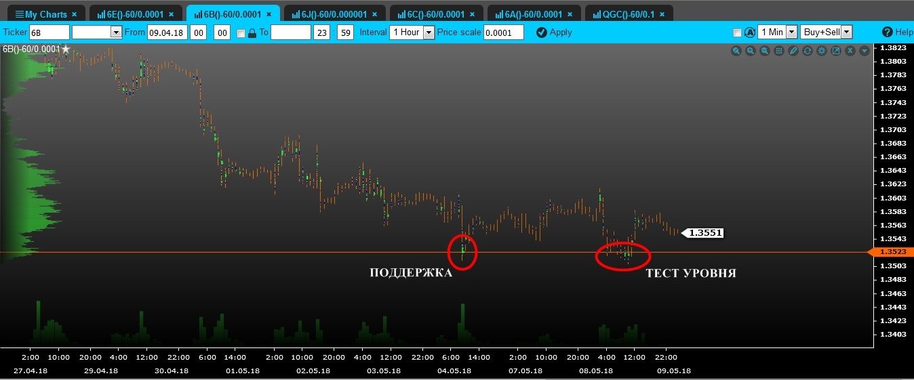
Task: Select the pencil drawing tool
Action: point(793,51)
